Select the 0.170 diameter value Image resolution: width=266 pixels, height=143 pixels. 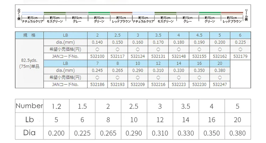[x=158, y=42]
